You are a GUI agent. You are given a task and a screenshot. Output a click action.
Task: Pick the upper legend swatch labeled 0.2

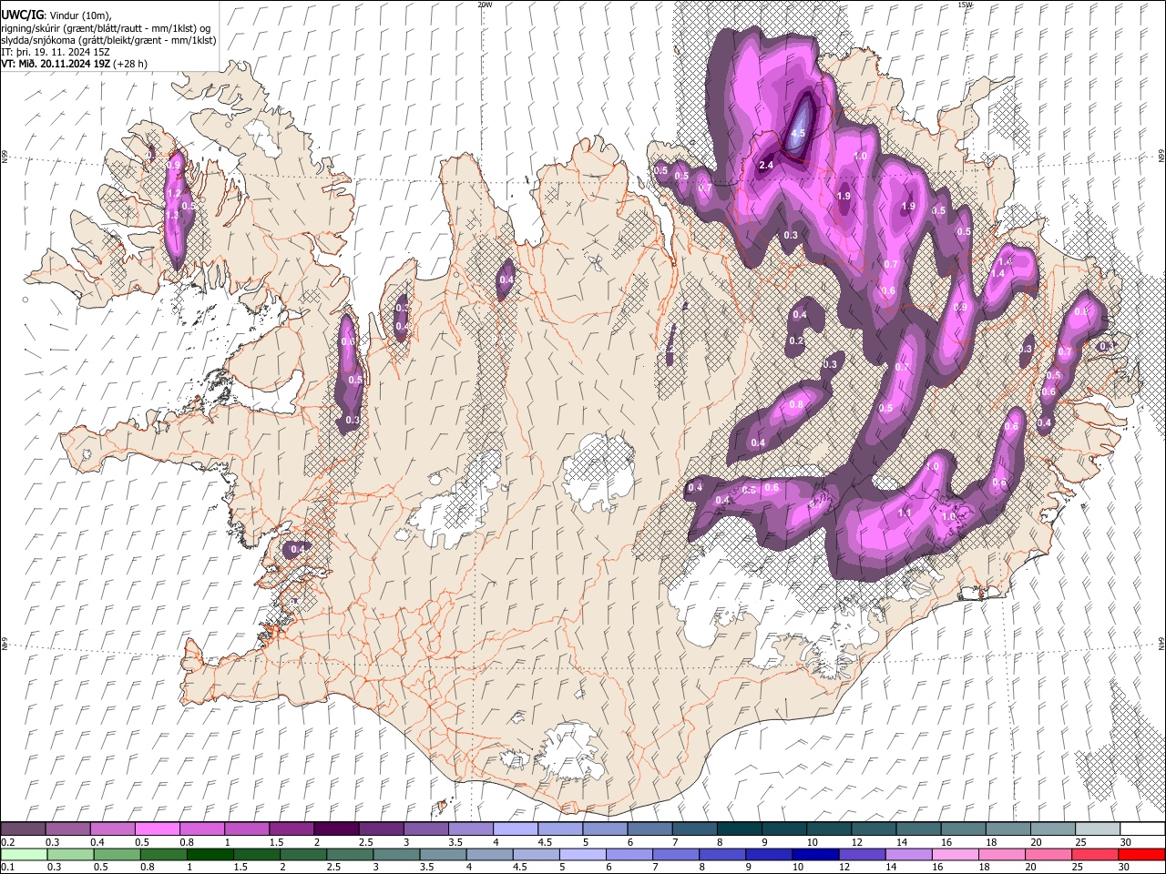(x=23, y=829)
